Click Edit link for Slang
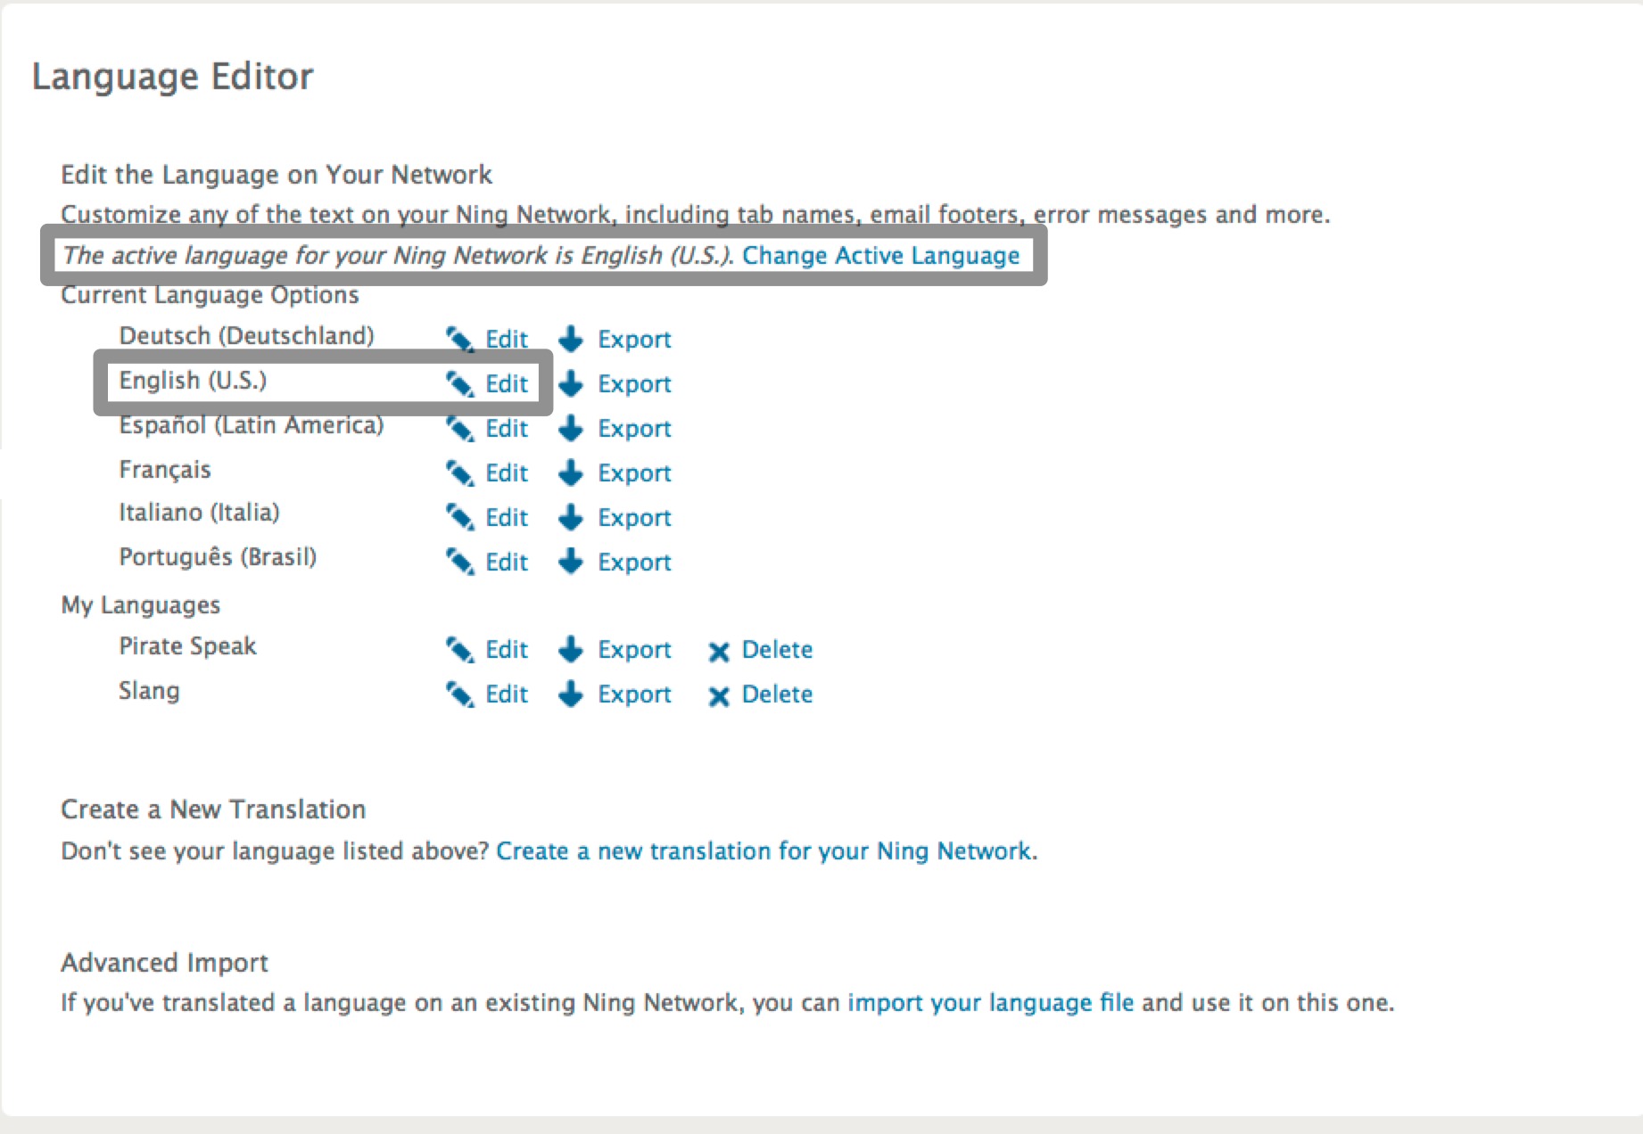1643x1134 pixels. [507, 694]
